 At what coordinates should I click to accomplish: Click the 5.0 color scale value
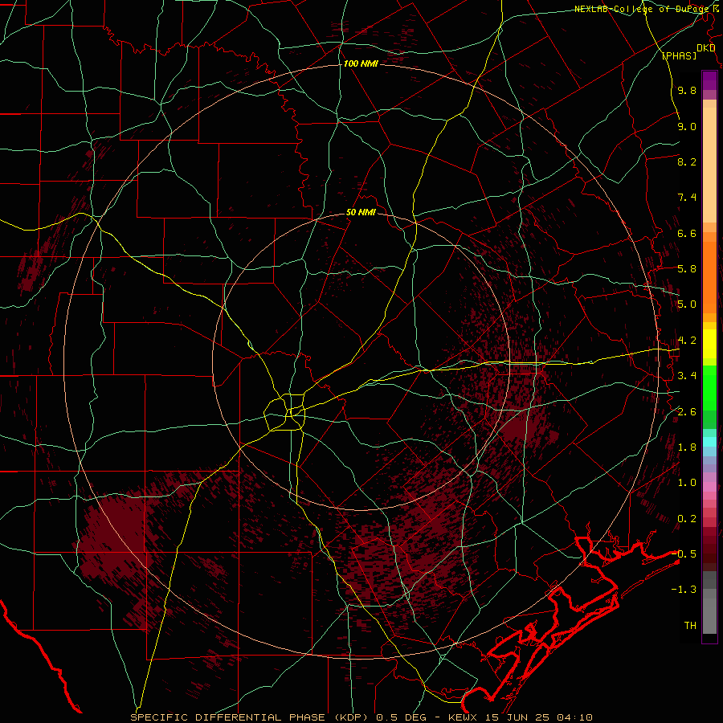pyautogui.click(x=687, y=304)
